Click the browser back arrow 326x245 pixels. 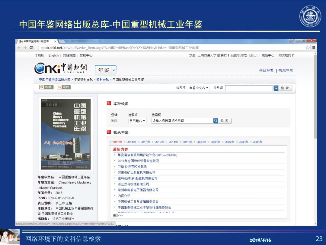click(19, 48)
